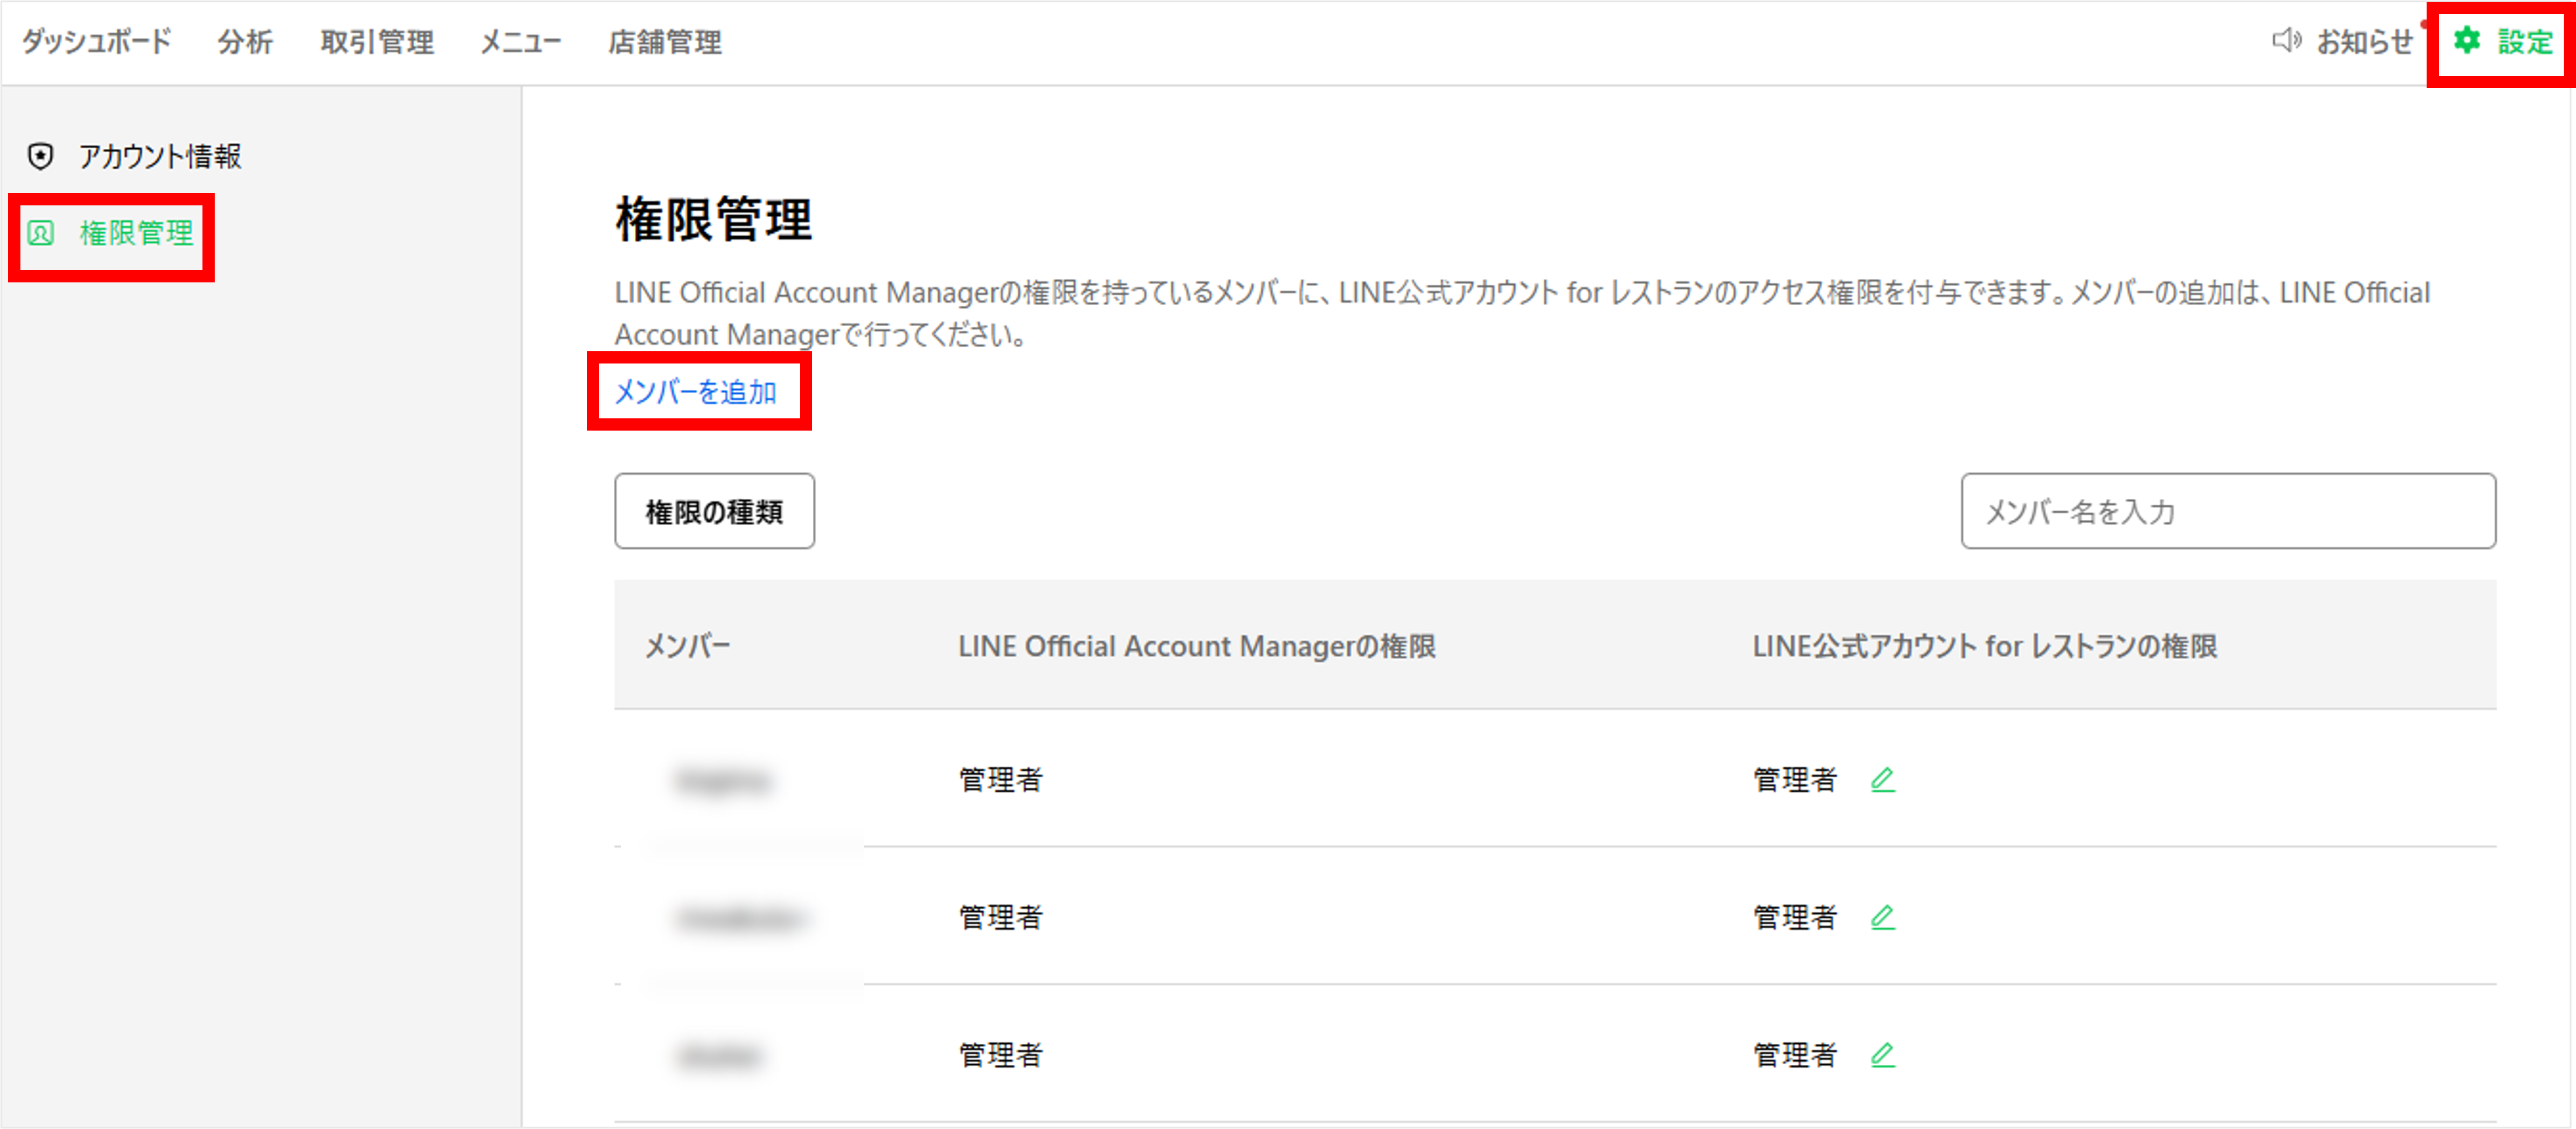The height and width of the screenshot is (1129, 2576).
Task: Edit restaurant permission for the third member
Action: coord(1883,1055)
